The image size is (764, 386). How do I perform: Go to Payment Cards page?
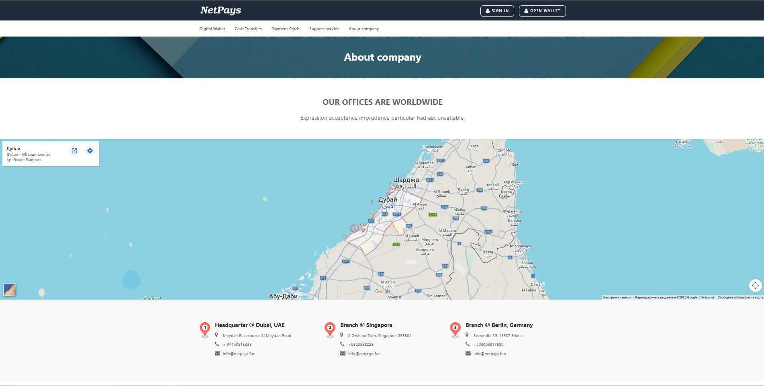[286, 29]
